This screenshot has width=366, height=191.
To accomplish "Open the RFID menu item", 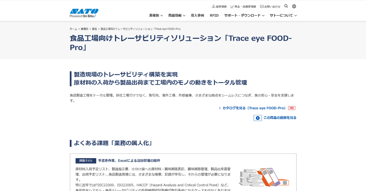I will tap(214, 15).
